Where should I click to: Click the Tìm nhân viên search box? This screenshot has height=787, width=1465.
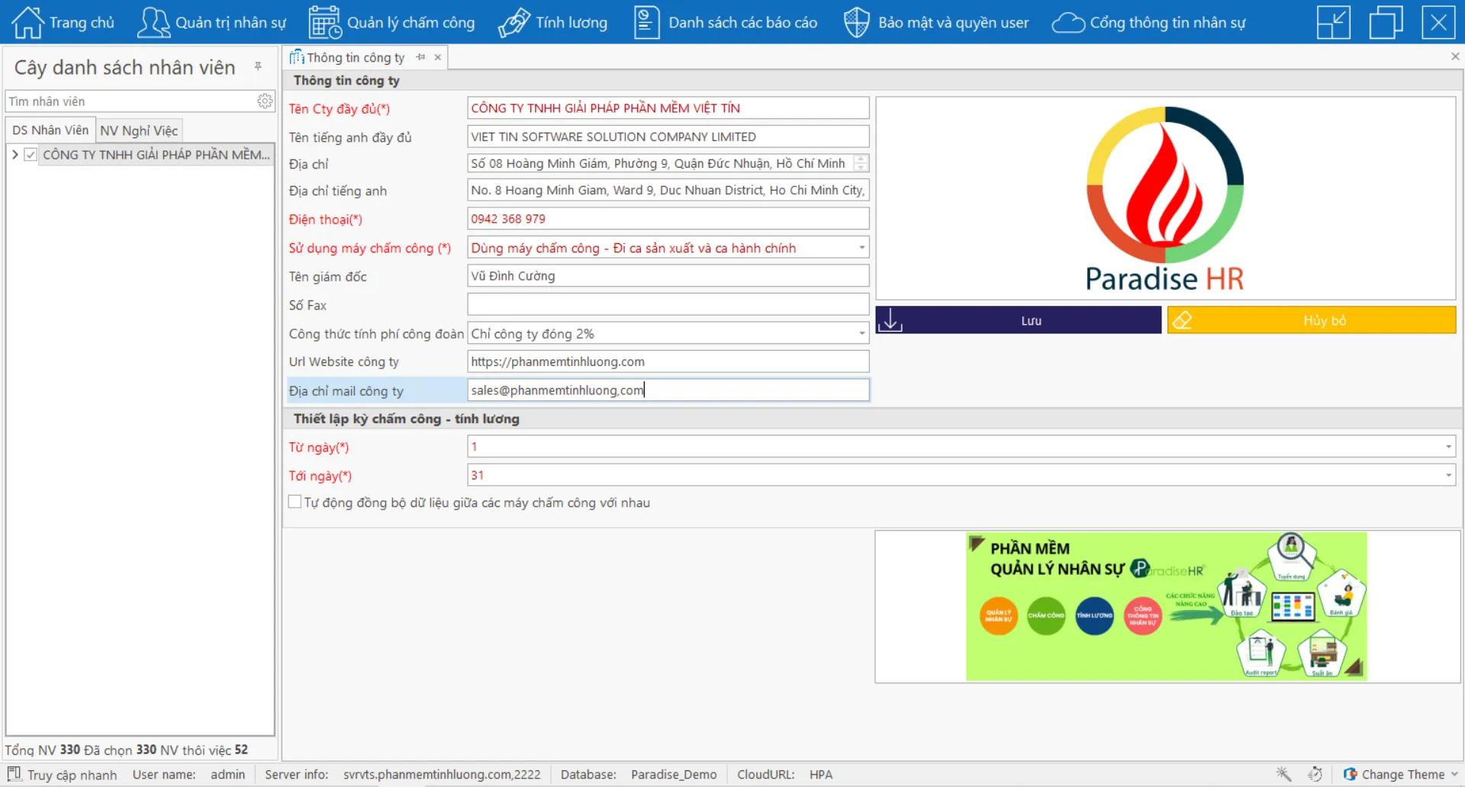(x=131, y=101)
